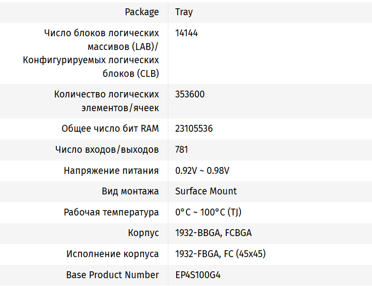The width and height of the screenshot is (372, 286).
Task: Click the "Вид монтажа" label
Action: point(130,191)
